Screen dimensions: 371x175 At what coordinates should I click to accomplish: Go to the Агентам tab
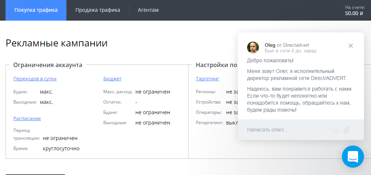(x=148, y=10)
